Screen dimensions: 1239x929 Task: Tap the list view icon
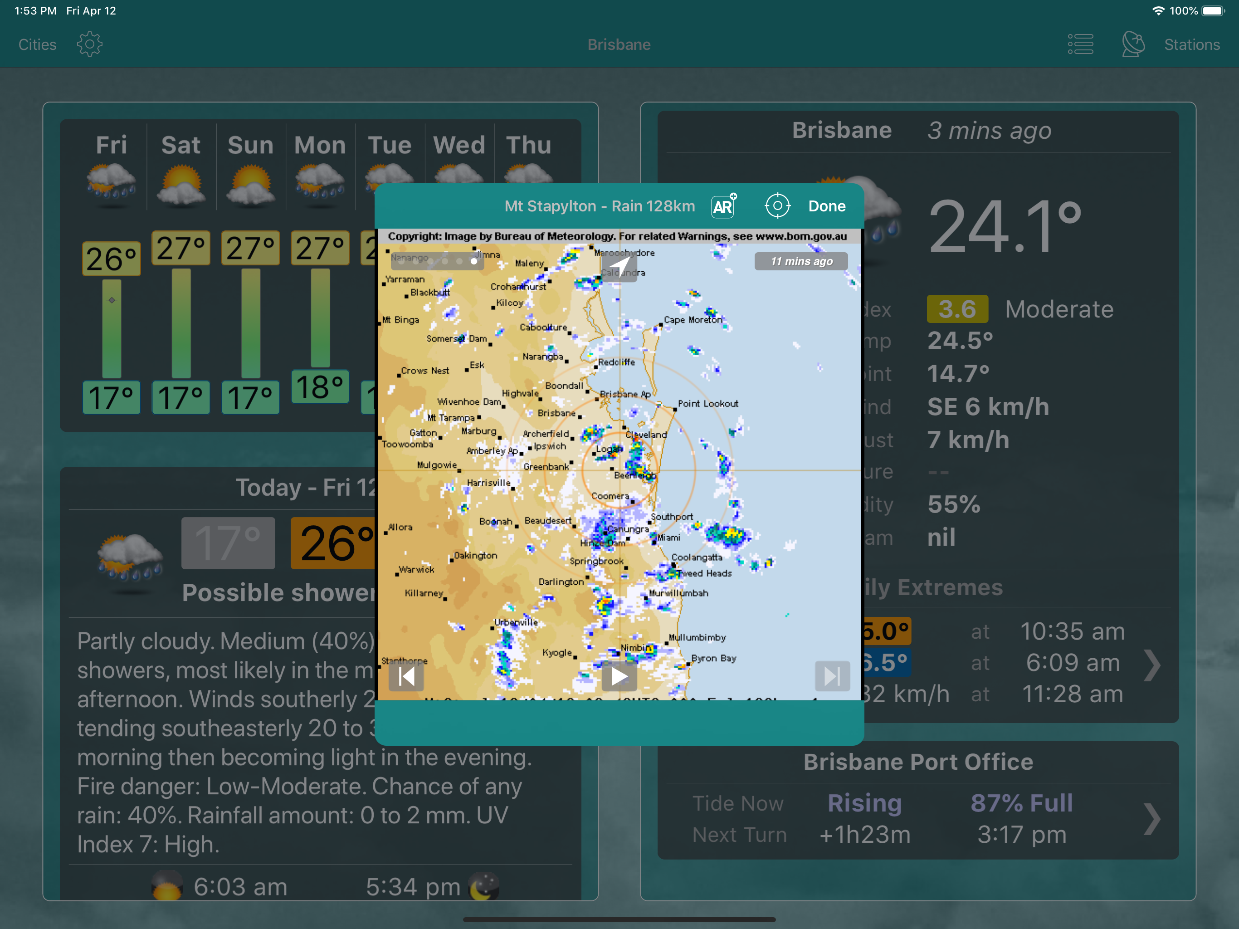tap(1080, 44)
